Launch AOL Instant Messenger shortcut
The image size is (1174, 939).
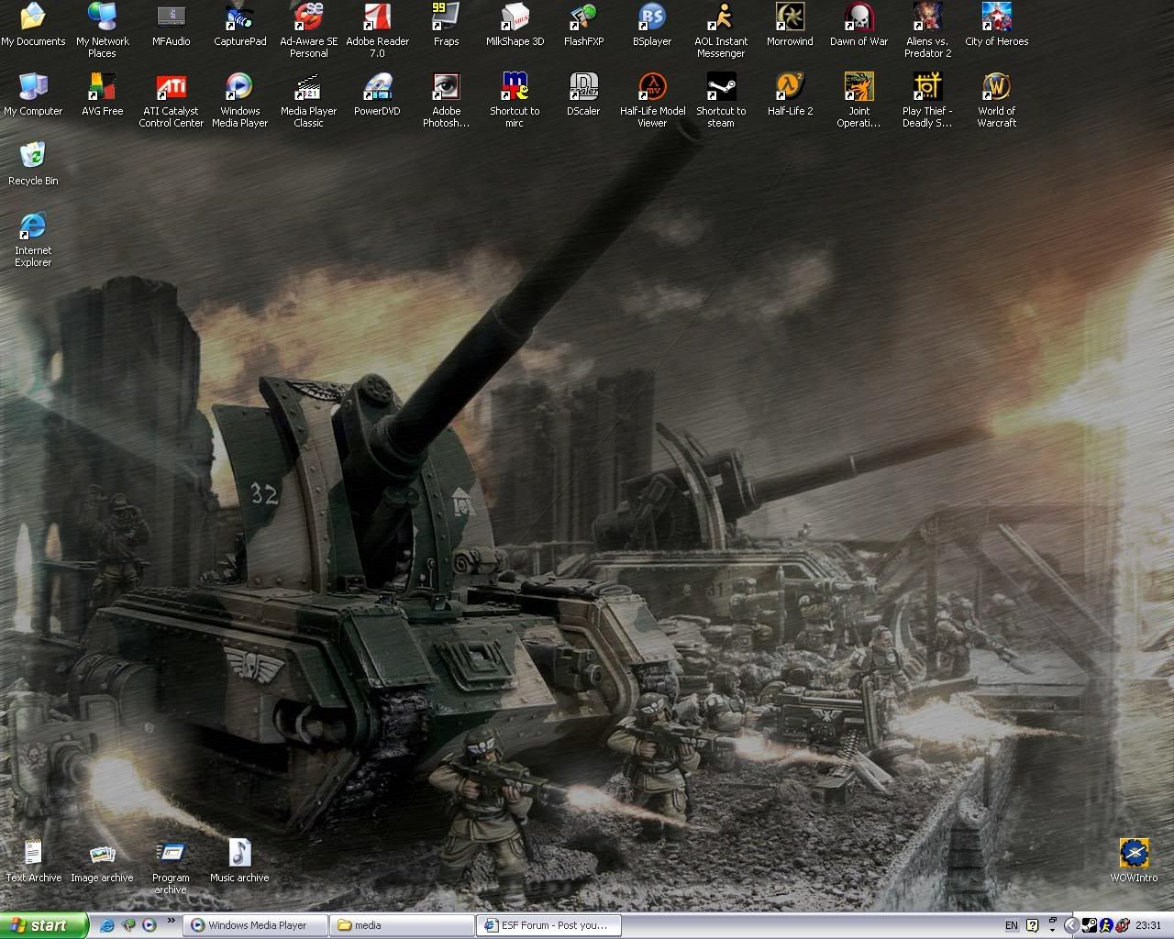721,30
